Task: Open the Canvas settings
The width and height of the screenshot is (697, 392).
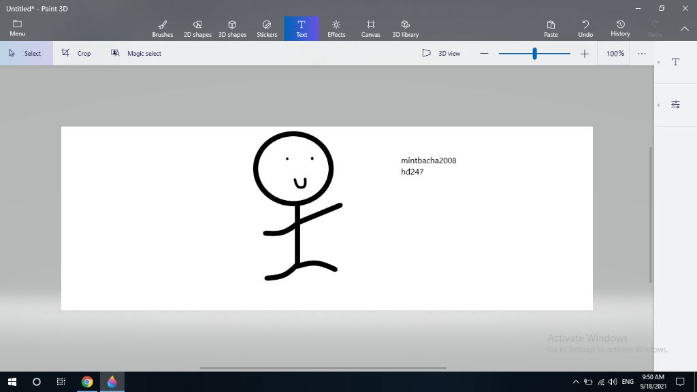Action: 370,29
